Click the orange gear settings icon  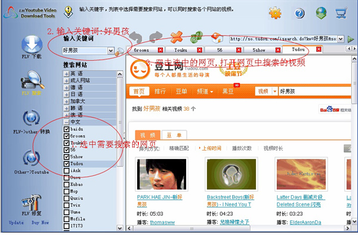click(x=275, y=13)
